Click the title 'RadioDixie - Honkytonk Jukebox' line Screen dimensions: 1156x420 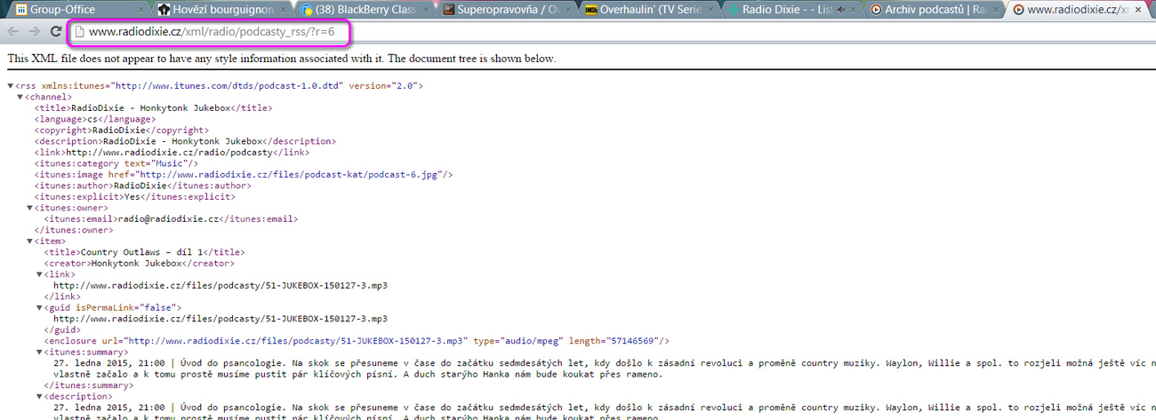pos(154,108)
